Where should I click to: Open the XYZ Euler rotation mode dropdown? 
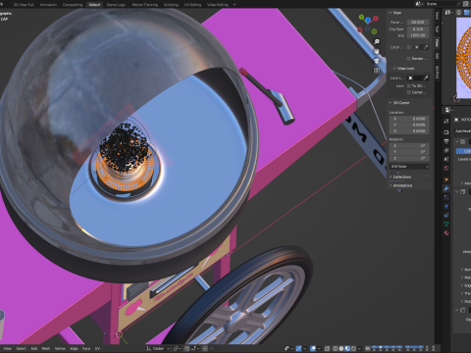coord(409,167)
